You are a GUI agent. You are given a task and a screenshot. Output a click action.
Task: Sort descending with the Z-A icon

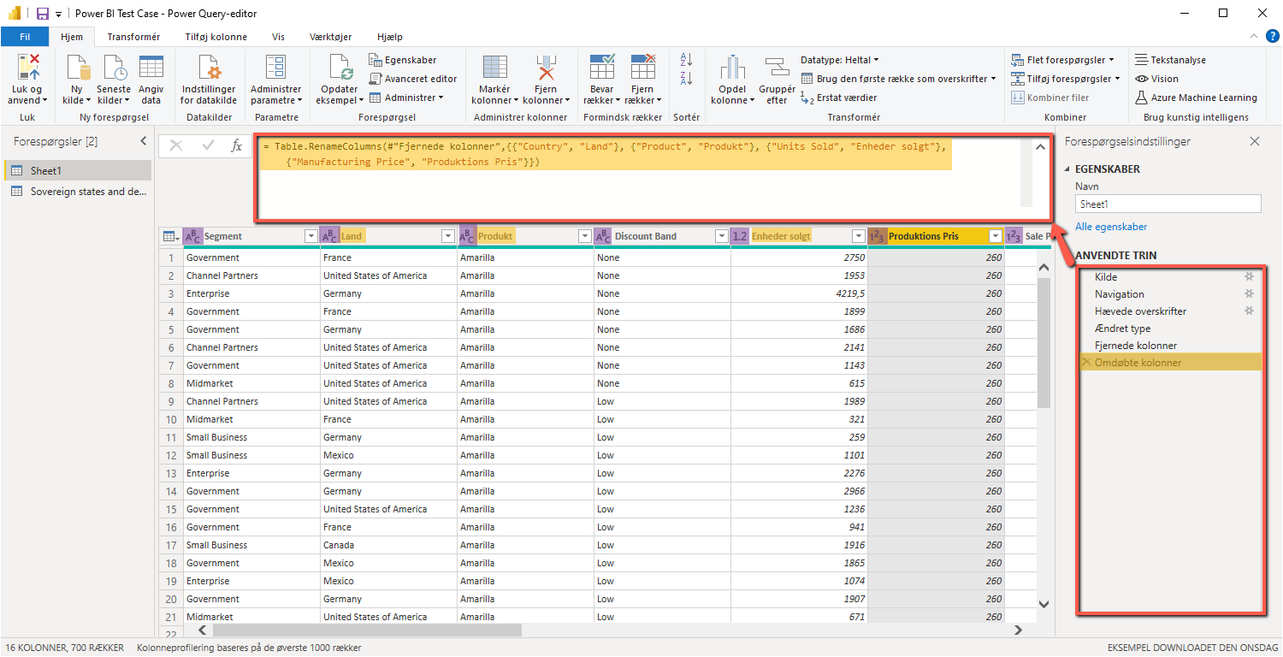click(686, 79)
